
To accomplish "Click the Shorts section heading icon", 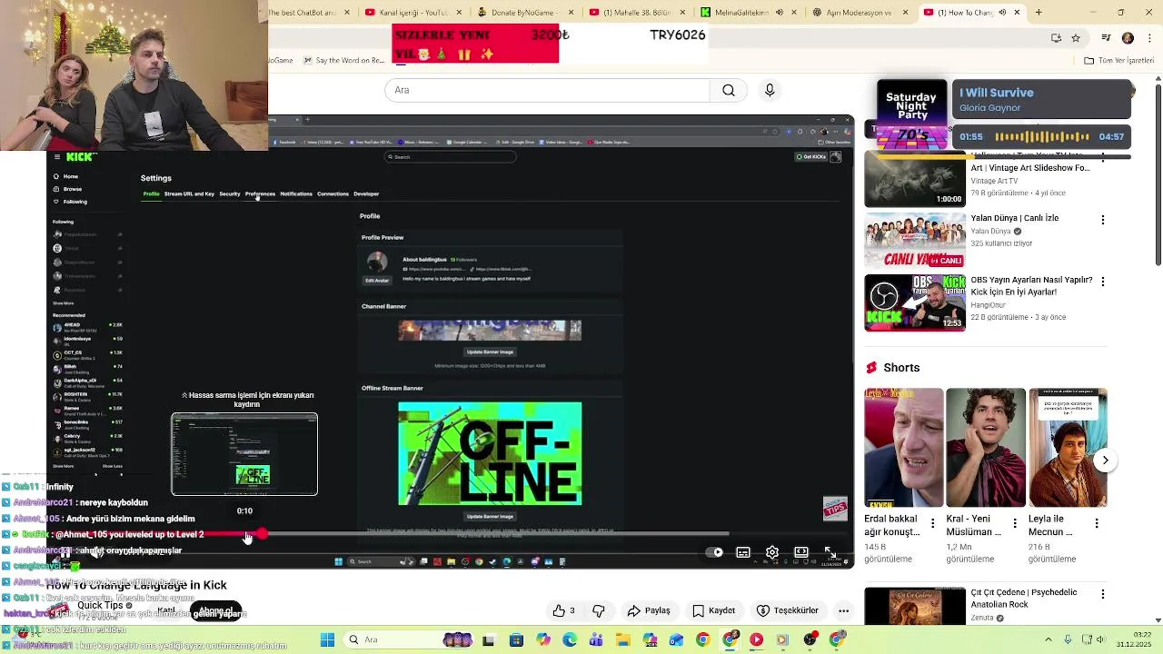I will 871,367.
